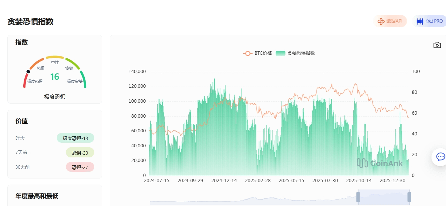Screen dimensions: 446x206
Task: Click right handle of chart zoom slider
Action: (409, 197)
